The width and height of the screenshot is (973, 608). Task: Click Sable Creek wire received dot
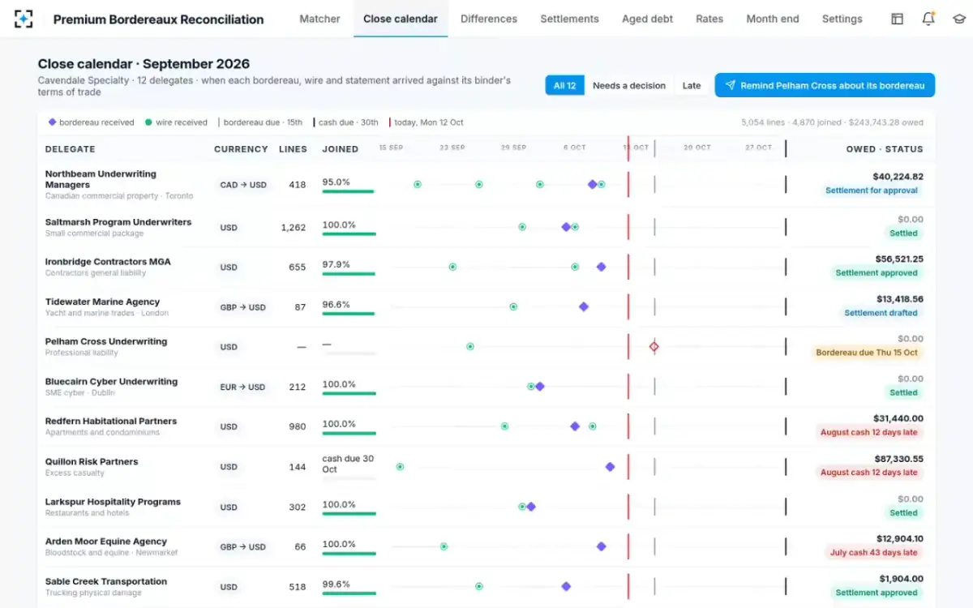tap(478, 586)
